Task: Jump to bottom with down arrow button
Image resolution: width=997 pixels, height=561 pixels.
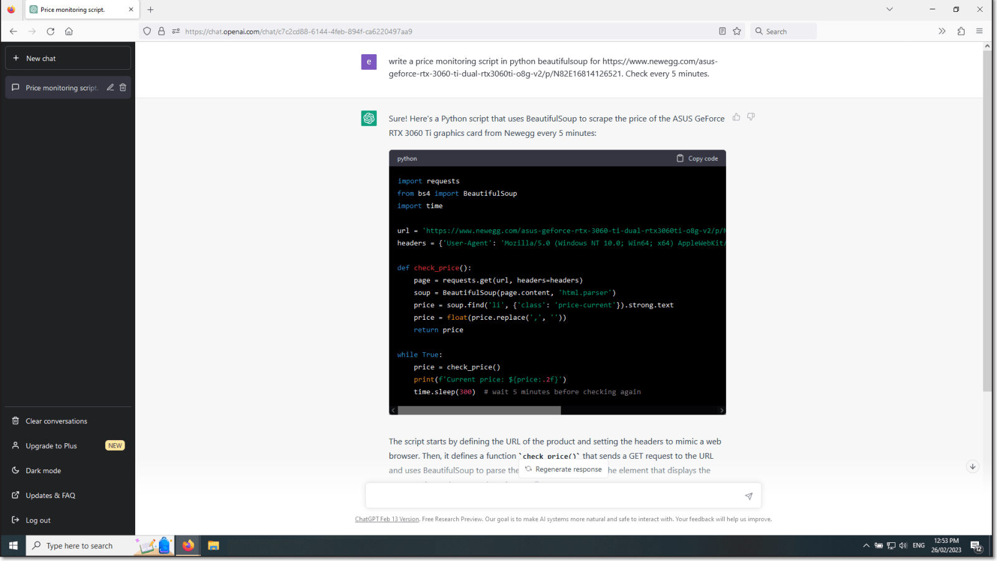Action: point(973,466)
